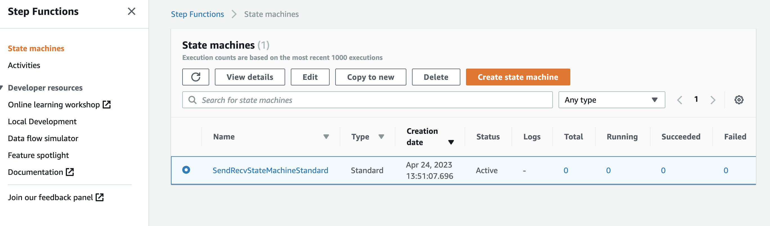Go to next page arrow
This screenshot has width=770, height=226.
point(713,100)
